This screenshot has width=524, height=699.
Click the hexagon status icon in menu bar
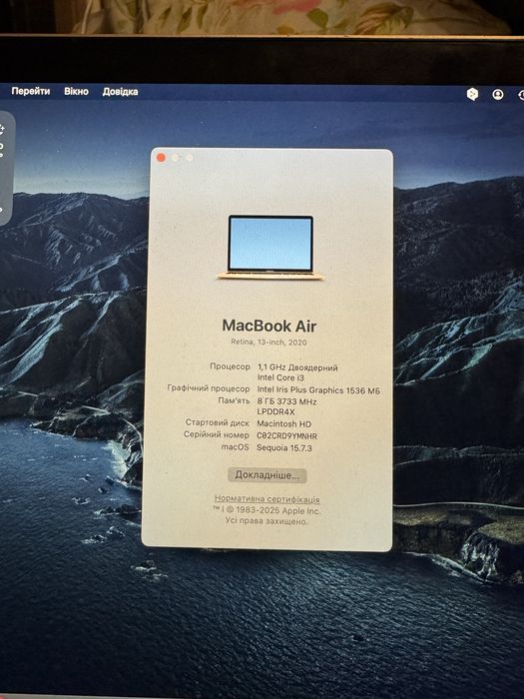472,94
